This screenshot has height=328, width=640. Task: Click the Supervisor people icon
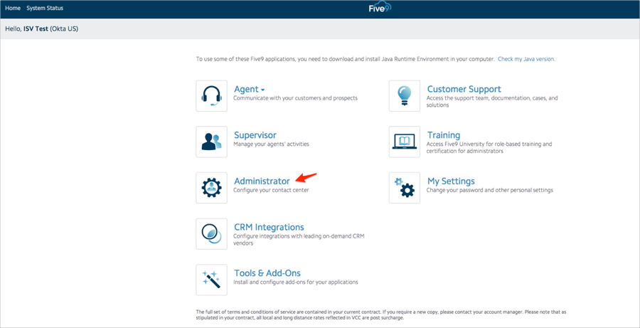211,142
